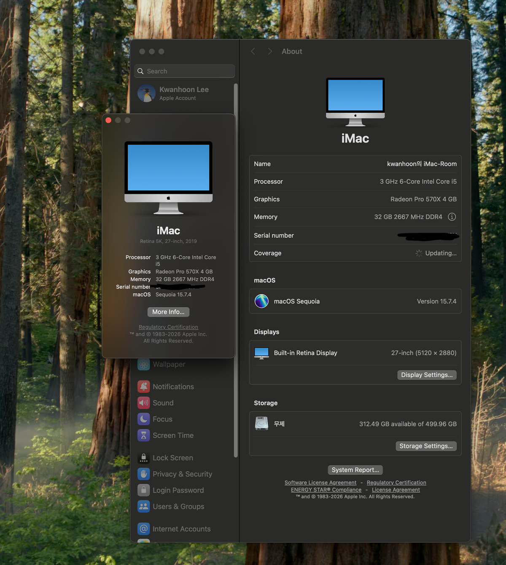The width and height of the screenshot is (506, 565).
Task: Click the Focus moon icon
Action: (144, 419)
